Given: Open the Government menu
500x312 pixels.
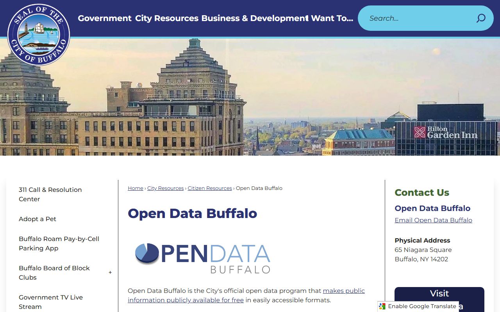Looking at the screenshot, I should click(105, 18).
